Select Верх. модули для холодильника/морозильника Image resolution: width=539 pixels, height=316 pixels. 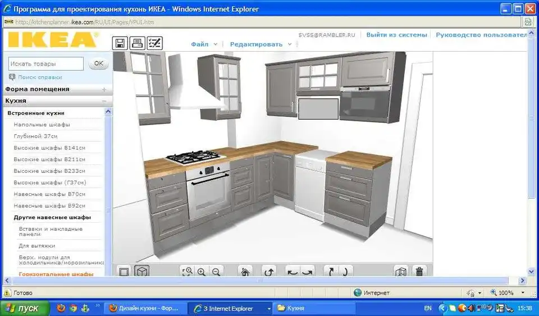[x=61, y=260]
